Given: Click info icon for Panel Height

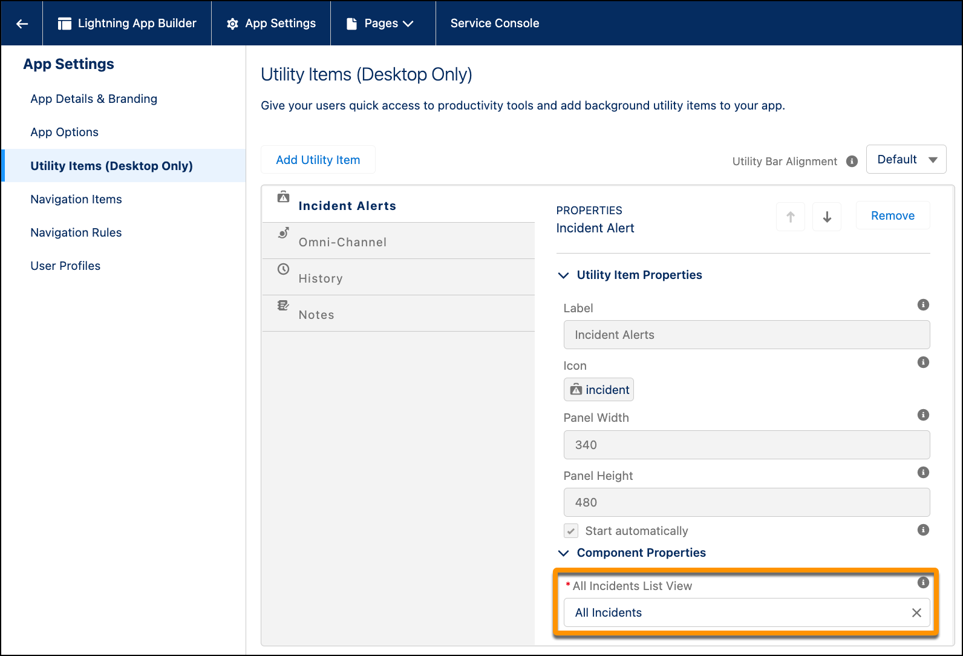Looking at the screenshot, I should pyautogui.click(x=923, y=472).
